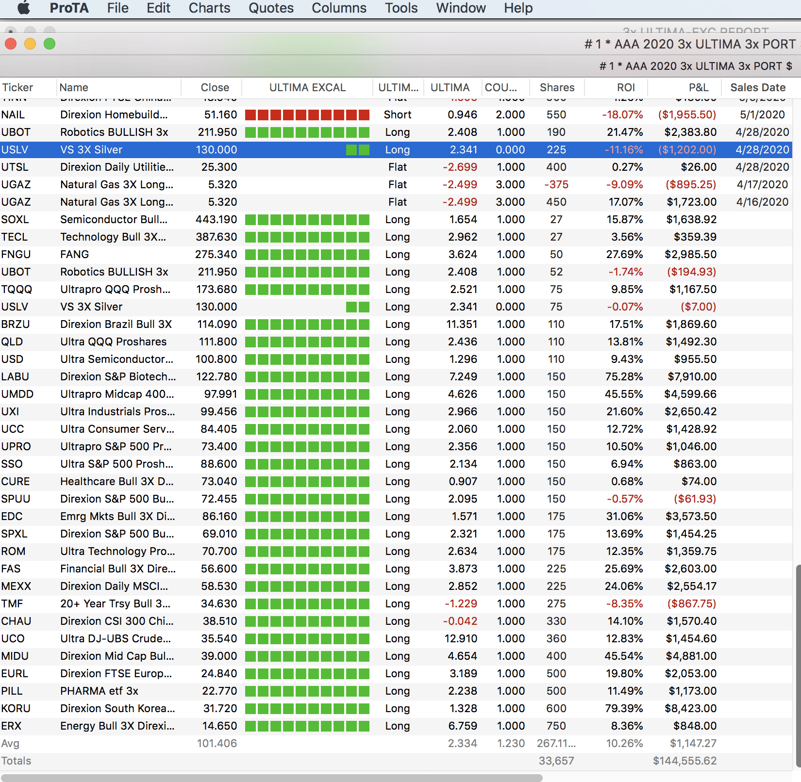Select the TMF 20+ Year Trsy Bull row

pyautogui.click(x=396, y=603)
